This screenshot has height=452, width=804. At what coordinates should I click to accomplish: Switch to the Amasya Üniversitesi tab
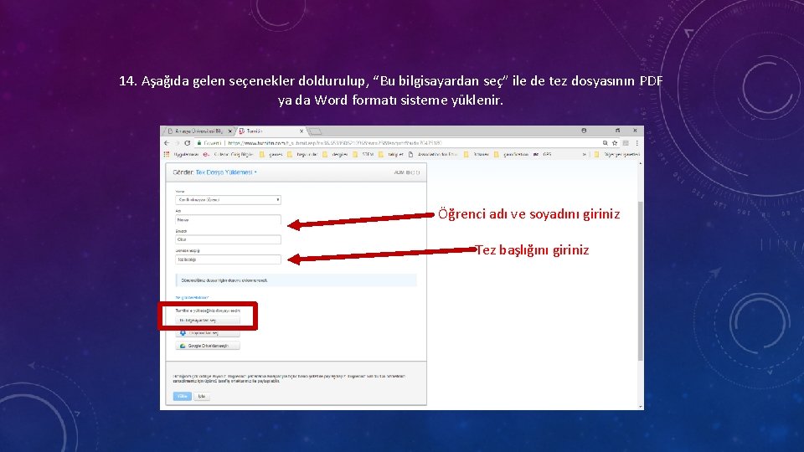click(x=198, y=131)
